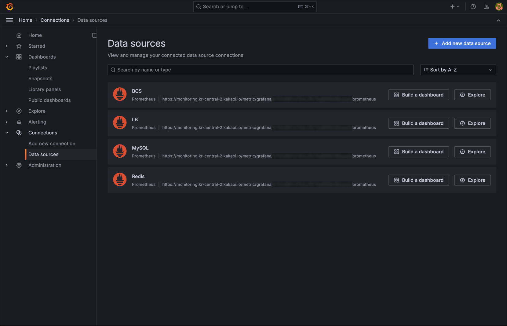Click the Explore compass icon in the sidebar
Image resolution: width=507 pixels, height=326 pixels.
tap(19, 111)
